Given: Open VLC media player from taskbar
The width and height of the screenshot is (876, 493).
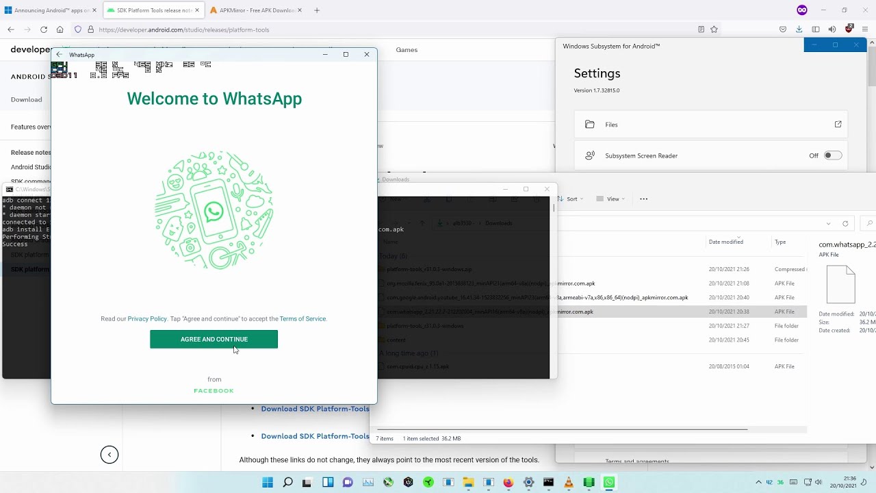Looking at the screenshot, I should pyautogui.click(x=569, y=482).
